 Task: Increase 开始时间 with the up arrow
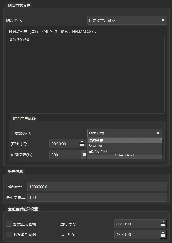82,142
